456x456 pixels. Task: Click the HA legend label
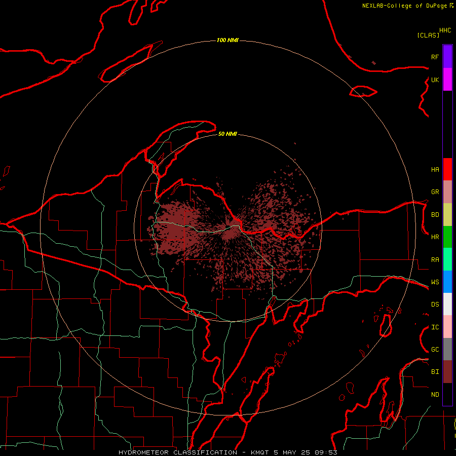pos(435,170)
